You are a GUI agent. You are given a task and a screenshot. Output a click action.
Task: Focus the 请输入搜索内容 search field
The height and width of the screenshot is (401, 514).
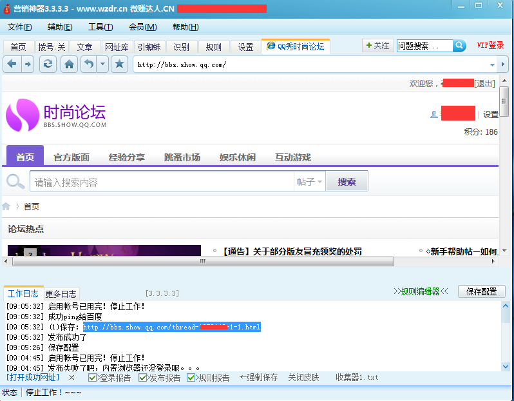pyautogui.click(x=162, y=181)
